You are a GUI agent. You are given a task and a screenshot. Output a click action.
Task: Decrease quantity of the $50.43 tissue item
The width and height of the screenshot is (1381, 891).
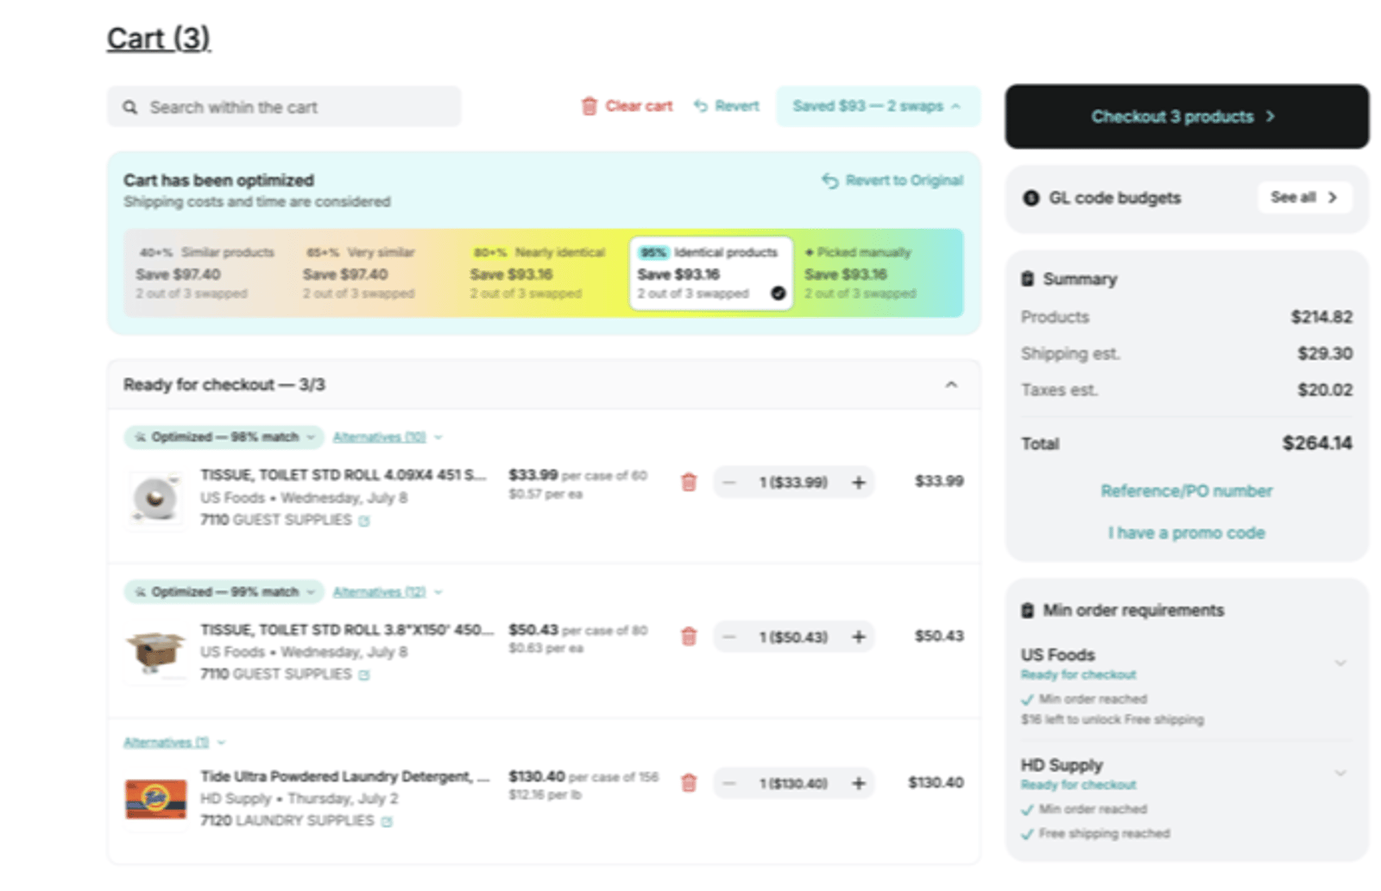coord(729,637)
